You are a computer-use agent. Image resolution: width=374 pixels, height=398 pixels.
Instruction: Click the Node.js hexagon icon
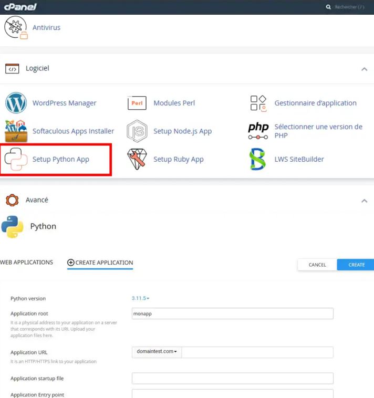pos(137,131)
